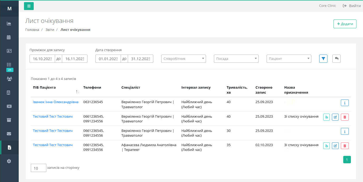
Task: Click the duration value 35
Action: pyautogui.click(x=229, y=145)
